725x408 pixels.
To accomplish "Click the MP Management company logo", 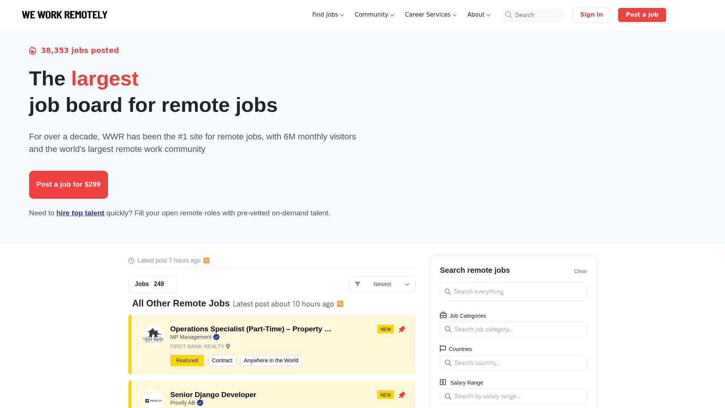I will [153, 335].
